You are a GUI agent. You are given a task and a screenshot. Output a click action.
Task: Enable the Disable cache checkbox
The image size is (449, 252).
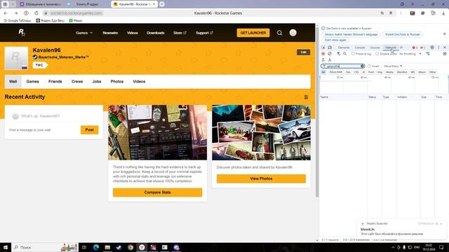tap(377, 54)
